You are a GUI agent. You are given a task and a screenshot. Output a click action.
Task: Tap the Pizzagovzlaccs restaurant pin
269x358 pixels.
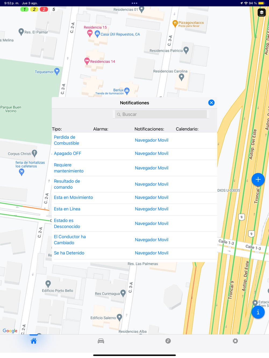[x=175, y=24]
